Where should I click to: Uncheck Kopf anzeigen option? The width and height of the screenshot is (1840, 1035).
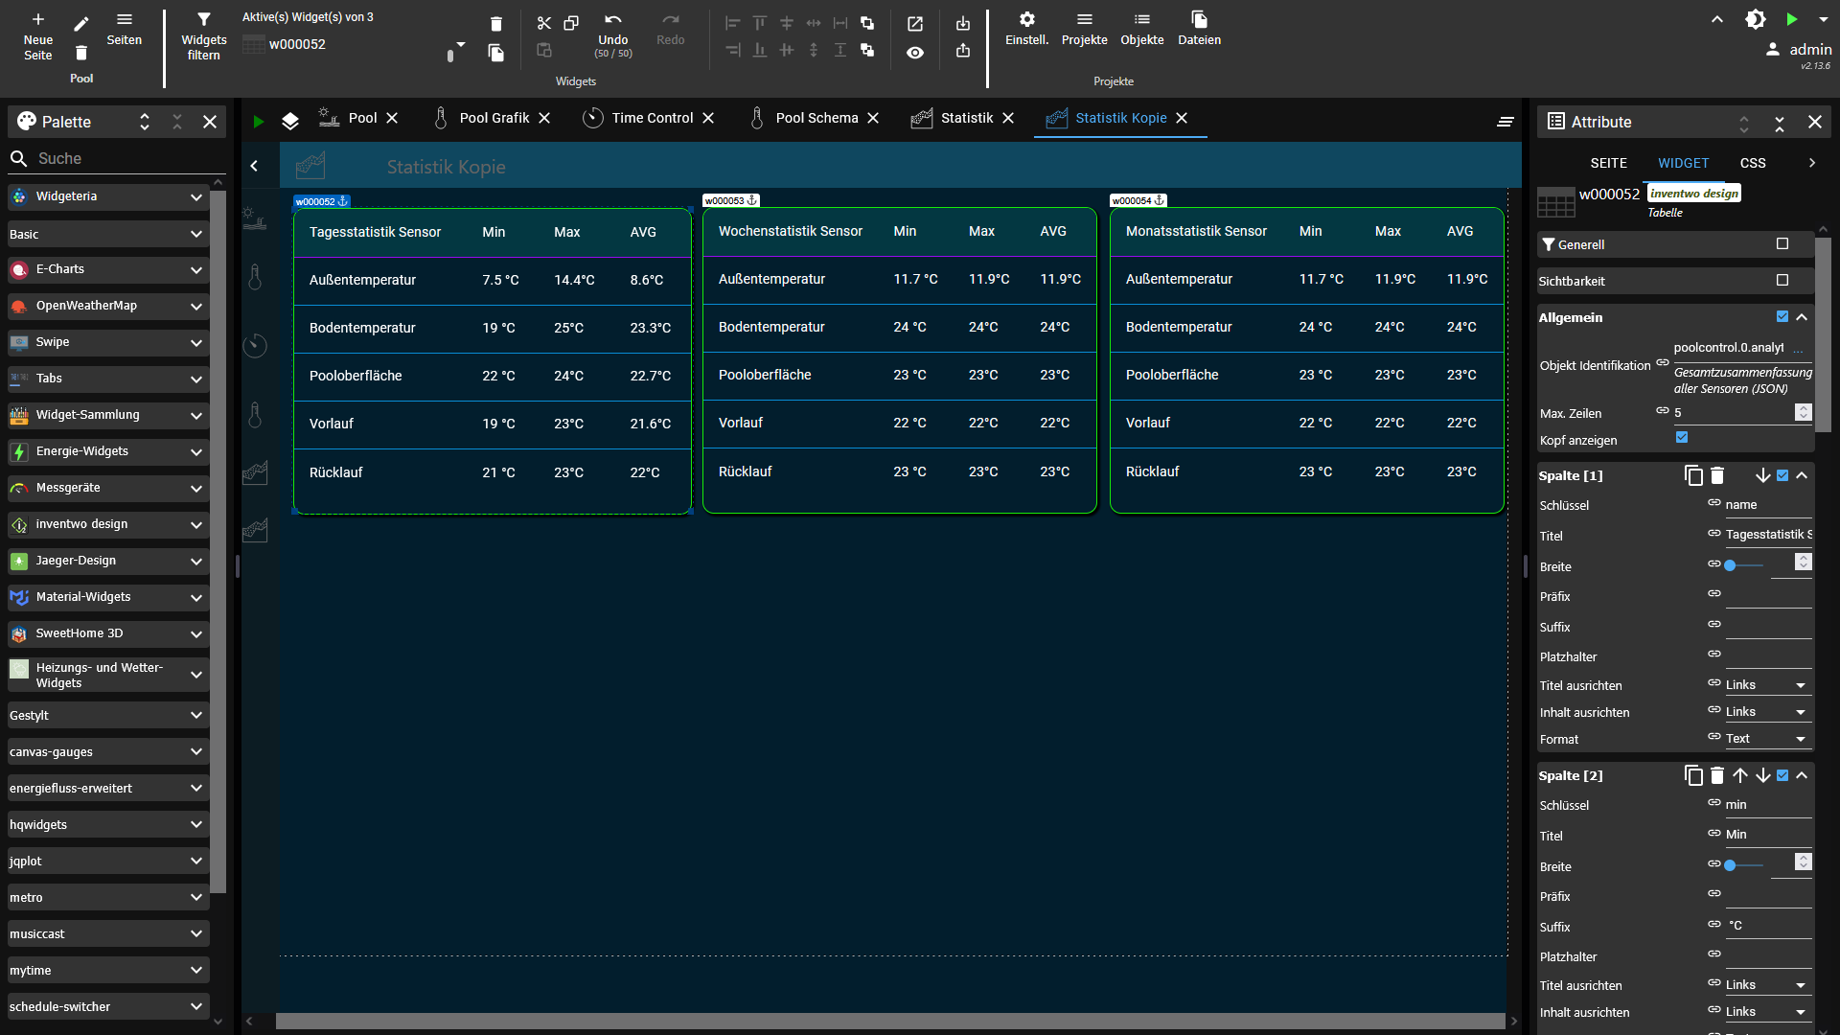(1682, 437)
